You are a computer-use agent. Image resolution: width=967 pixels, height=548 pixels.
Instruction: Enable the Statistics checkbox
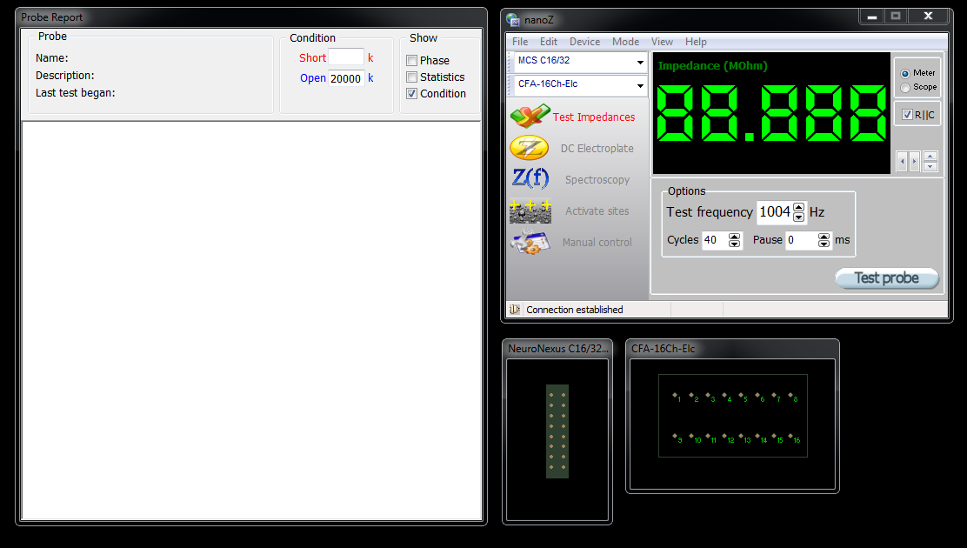click(412, 77)
